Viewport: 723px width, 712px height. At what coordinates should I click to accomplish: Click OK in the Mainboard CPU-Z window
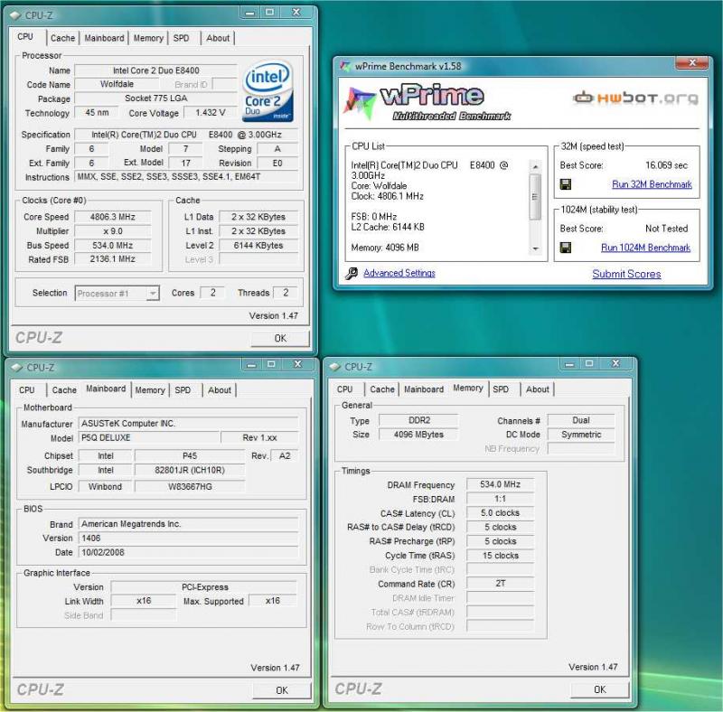[282, 690]
